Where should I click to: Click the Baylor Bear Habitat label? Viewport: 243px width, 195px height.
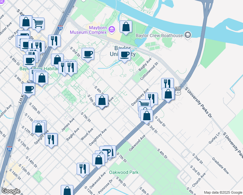39,69
